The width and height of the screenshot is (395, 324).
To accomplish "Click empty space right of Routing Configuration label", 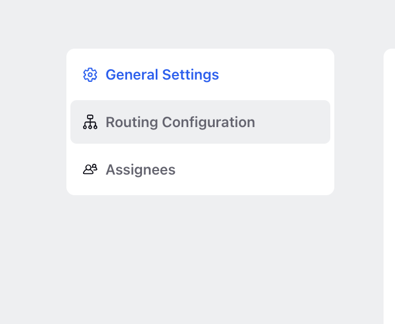I will (x=292, y=122).
